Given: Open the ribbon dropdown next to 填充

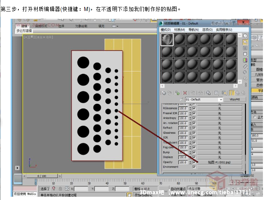Looking at the screenshot, I should (x=115, y=26).
